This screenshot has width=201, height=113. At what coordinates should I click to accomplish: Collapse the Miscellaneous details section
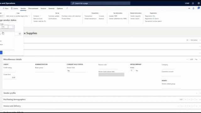[200, 59]
